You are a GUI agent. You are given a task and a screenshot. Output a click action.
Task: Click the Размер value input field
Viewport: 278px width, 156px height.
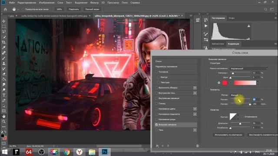[x=256, y=104]
